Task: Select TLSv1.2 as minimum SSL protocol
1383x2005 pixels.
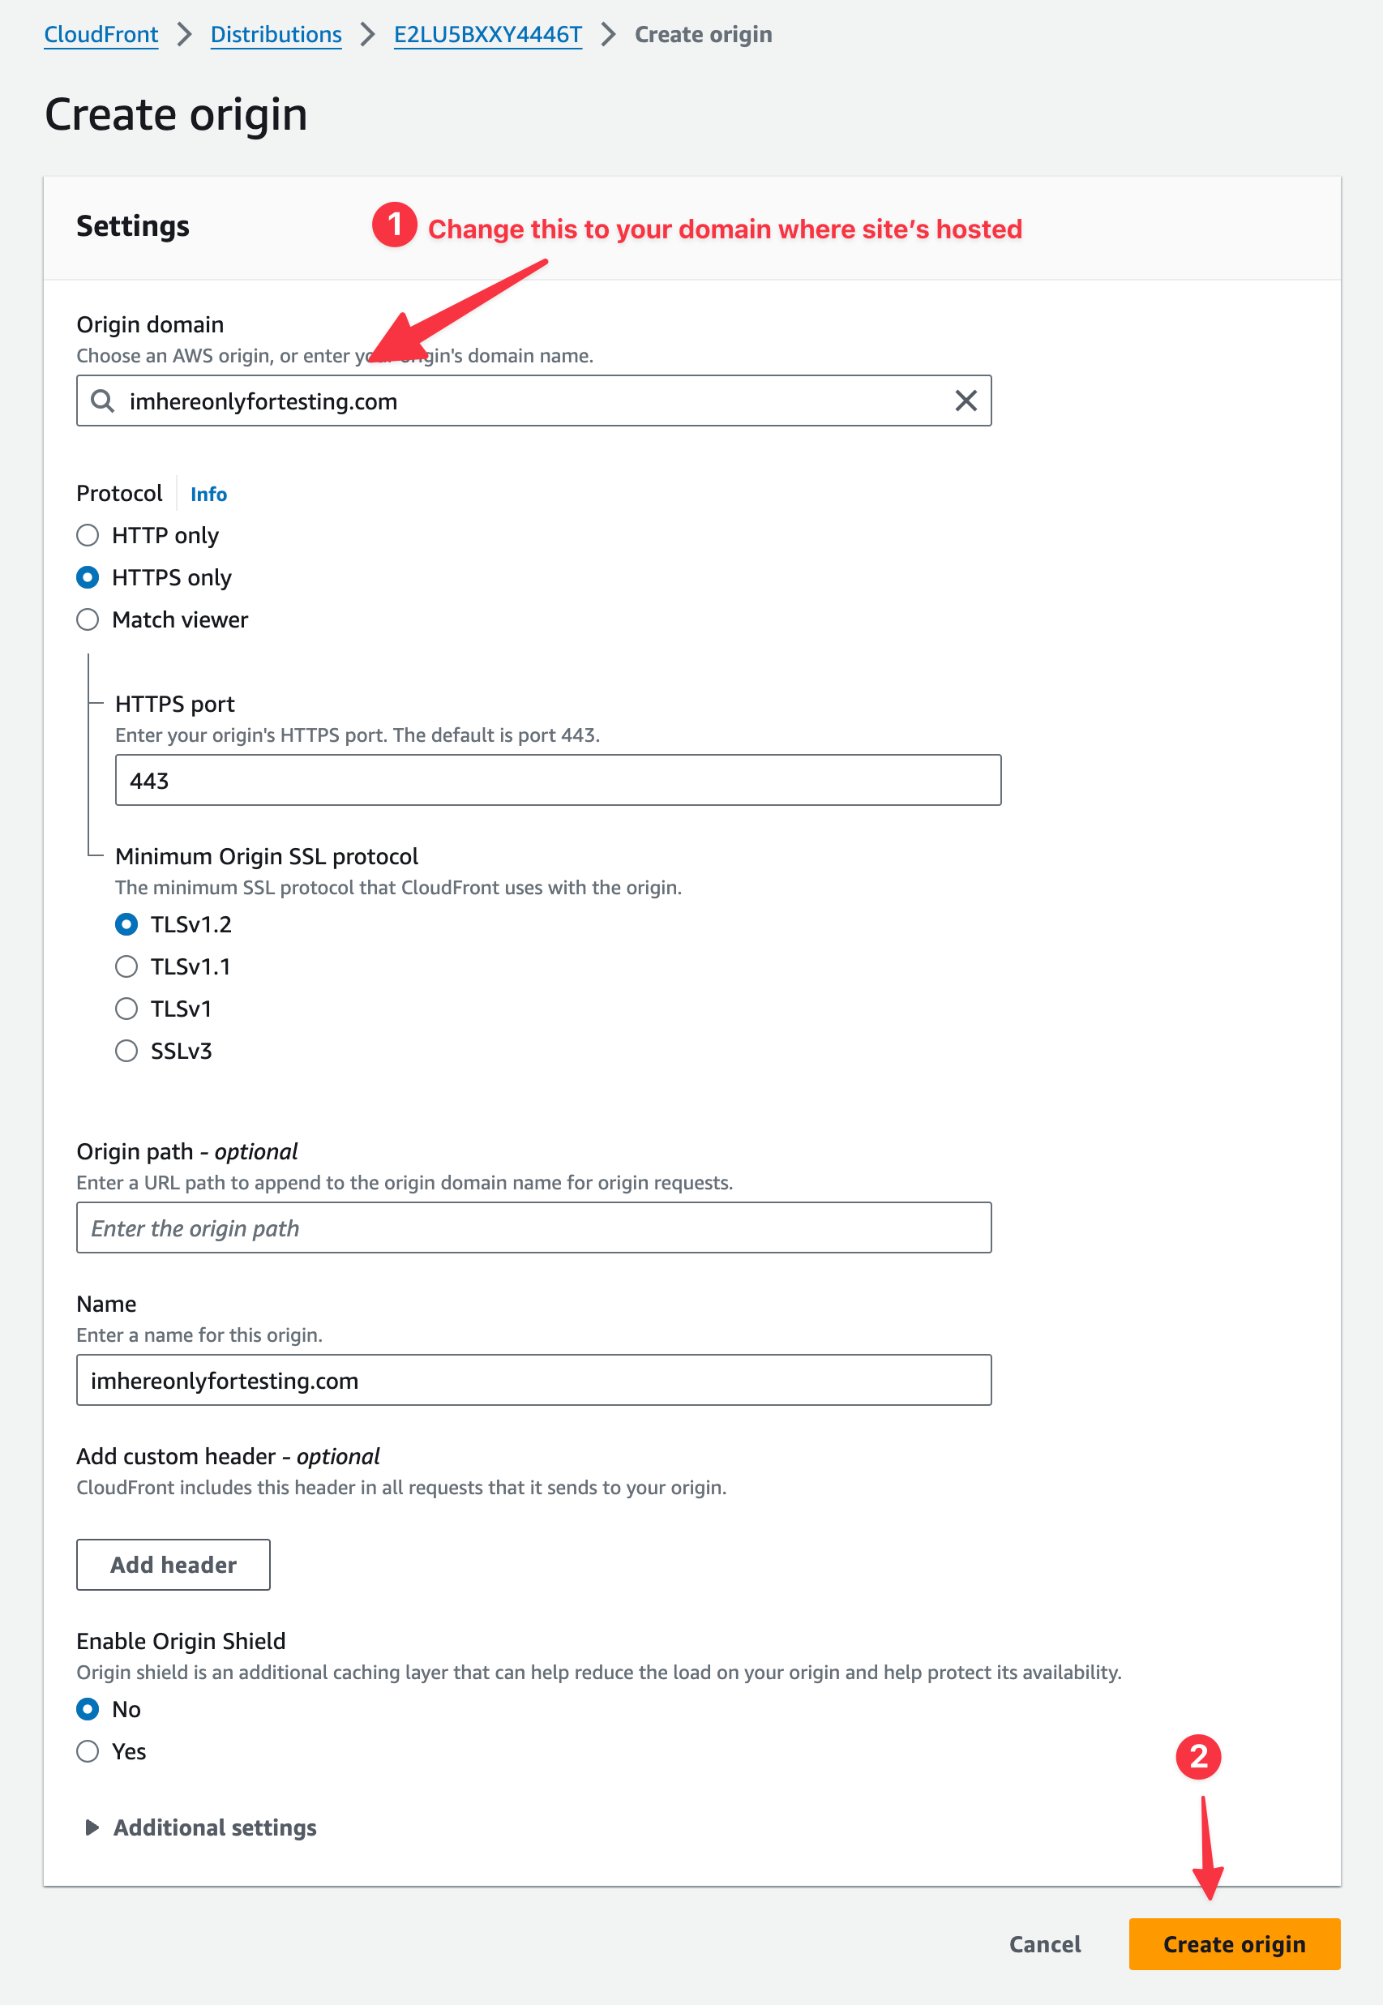Action: pyautogui.click(x=126, y=924)
